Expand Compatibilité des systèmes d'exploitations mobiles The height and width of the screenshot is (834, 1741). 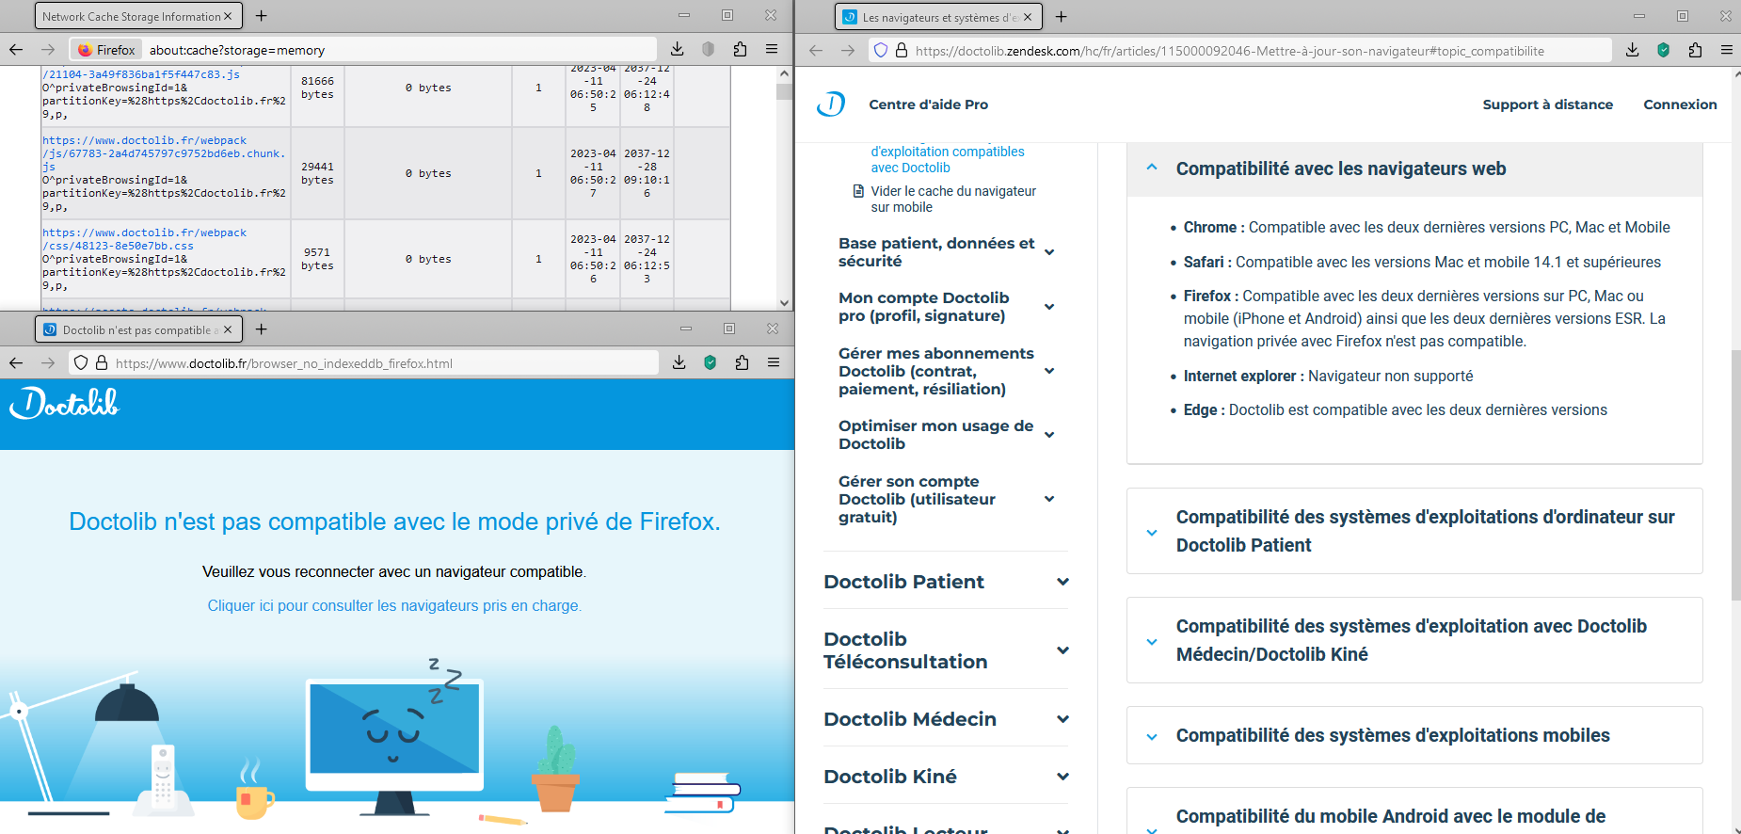pos(1414,735)
